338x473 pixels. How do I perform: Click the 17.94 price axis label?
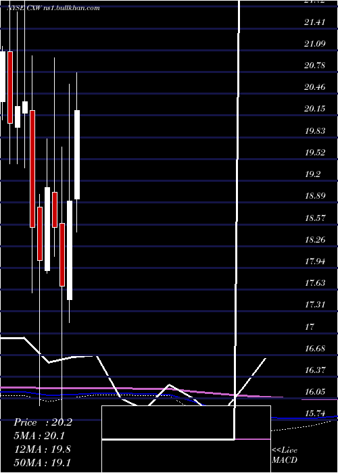pos(315,262)
